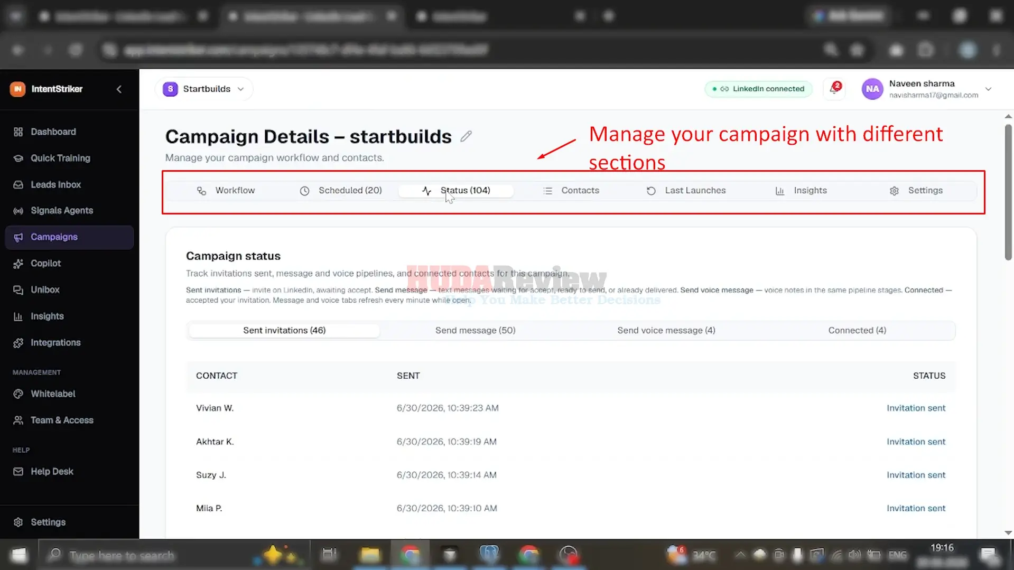
Task: Click Invitation sent for Mila P.
Action: point(916,508)
